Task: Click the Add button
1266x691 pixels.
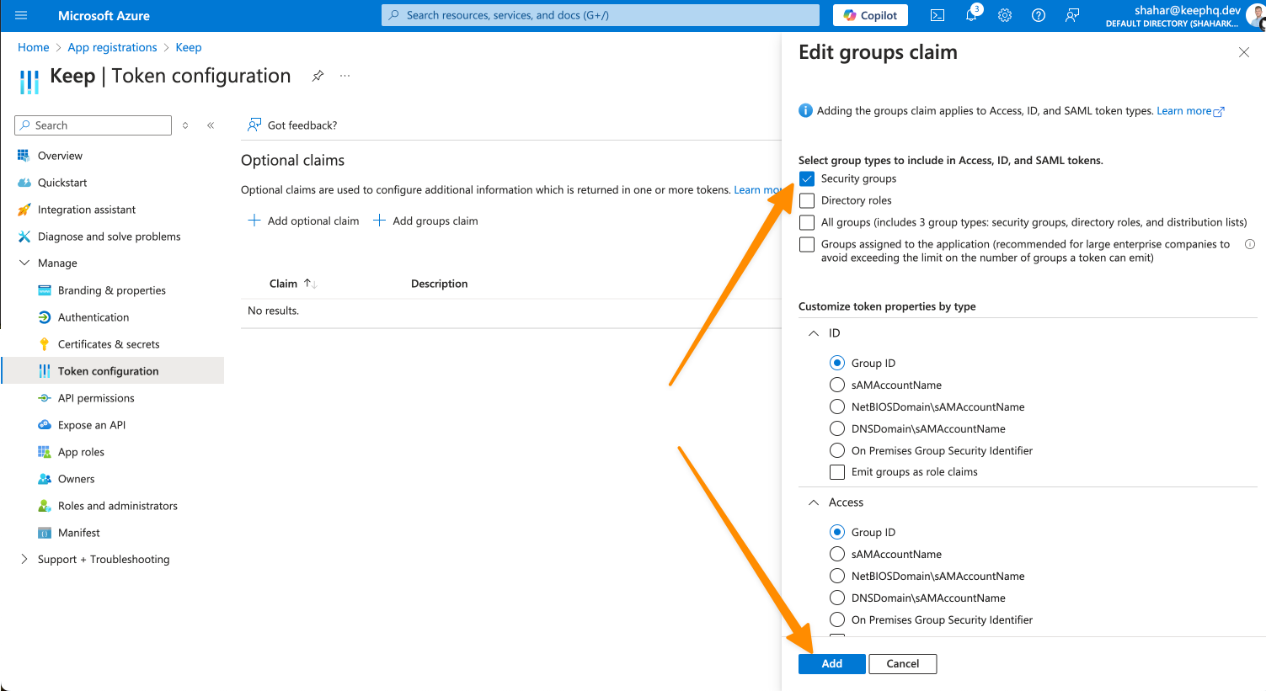Action: pos(832,664)
